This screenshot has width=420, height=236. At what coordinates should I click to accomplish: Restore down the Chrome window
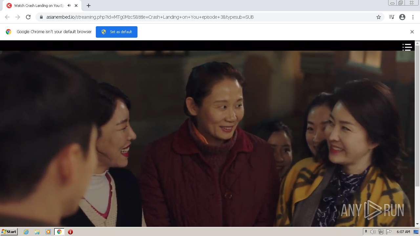(401, 3)
